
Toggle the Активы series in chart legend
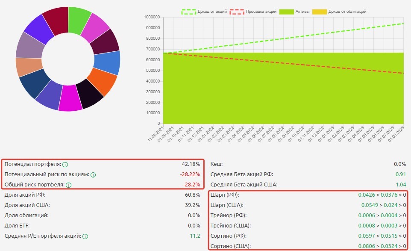click(x=294, y=12)
